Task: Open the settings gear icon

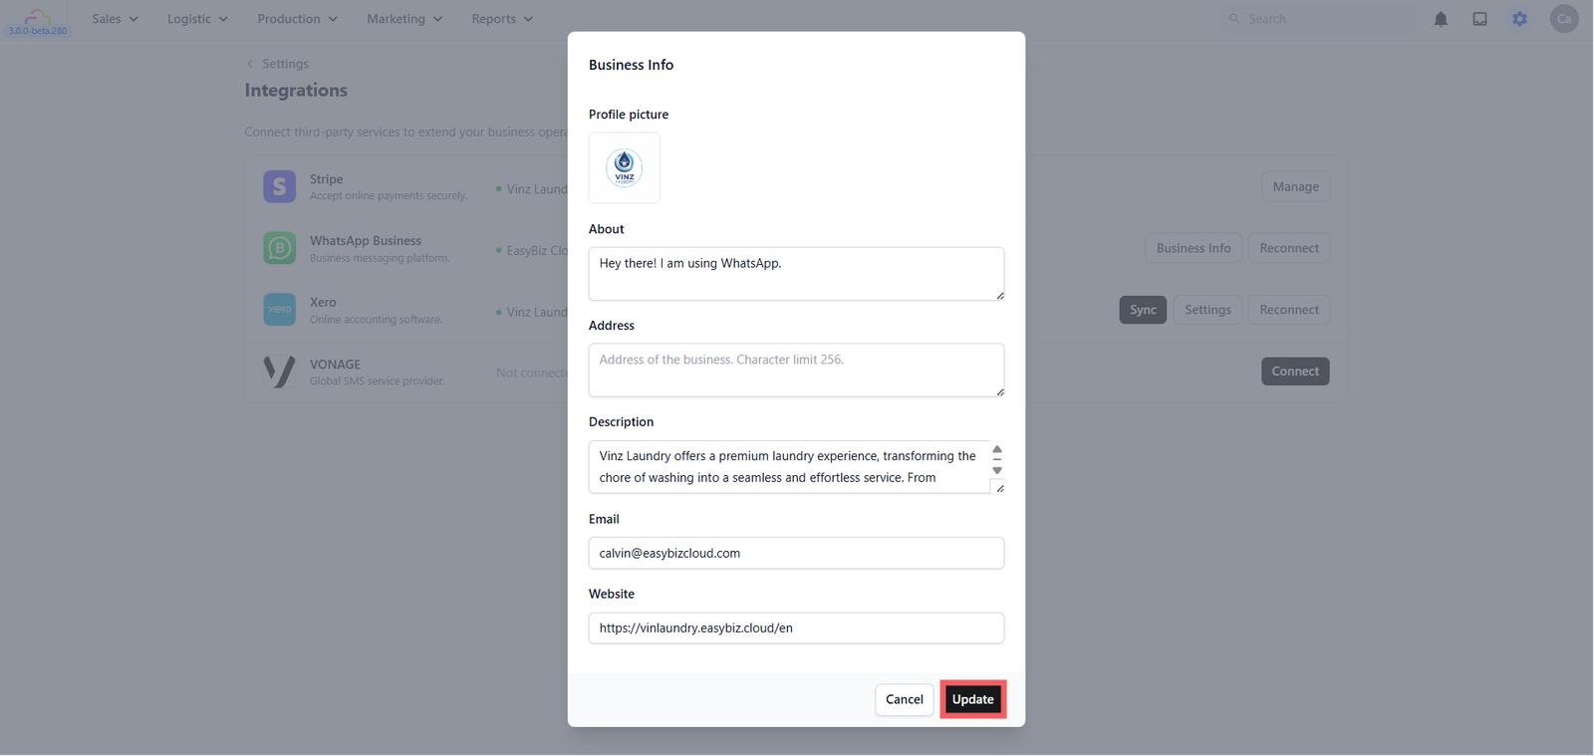Action: (x=1519, y=19)
